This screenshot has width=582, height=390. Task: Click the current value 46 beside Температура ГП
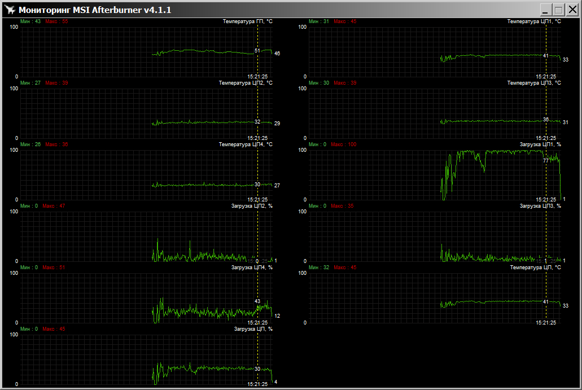(277, 54)
